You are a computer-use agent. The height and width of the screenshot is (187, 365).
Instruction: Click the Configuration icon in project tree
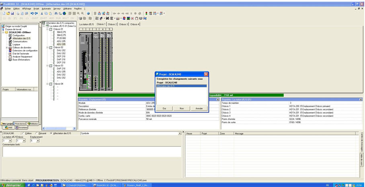[x=10, y=35]
